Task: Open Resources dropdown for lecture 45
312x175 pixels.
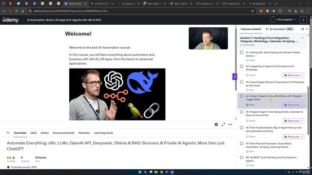Action: [x=293, y=121]
